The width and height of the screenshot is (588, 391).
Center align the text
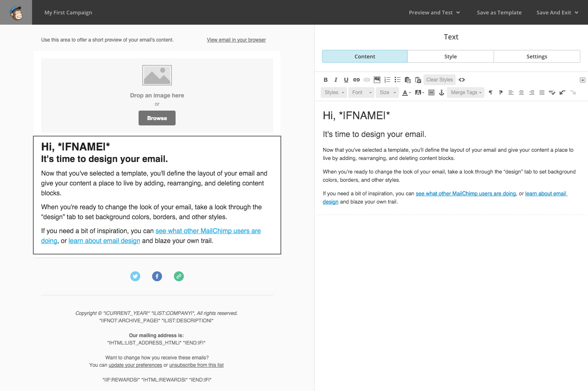(521, 93)
